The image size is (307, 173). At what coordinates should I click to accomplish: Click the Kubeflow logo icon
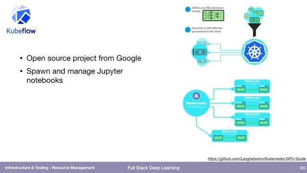[x=21, y=14]
